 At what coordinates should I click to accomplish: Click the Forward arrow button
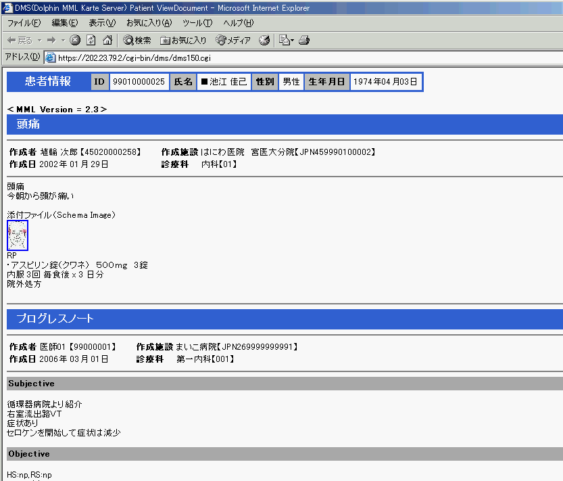pyautogui.click(x=51, y=40)
